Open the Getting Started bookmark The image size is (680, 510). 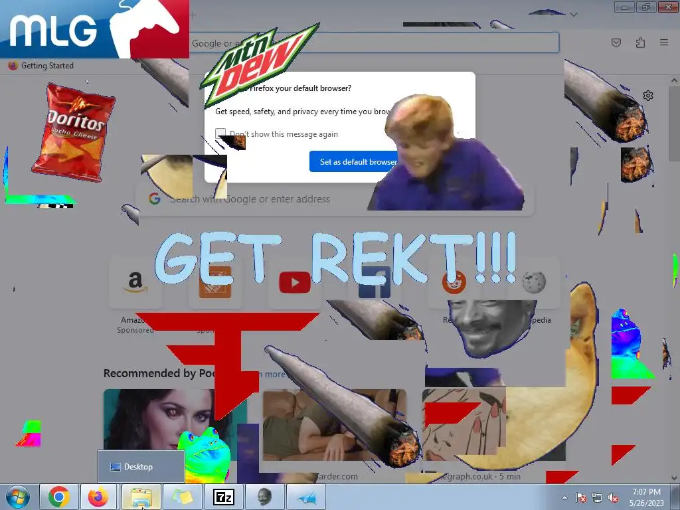pos(41,66)
